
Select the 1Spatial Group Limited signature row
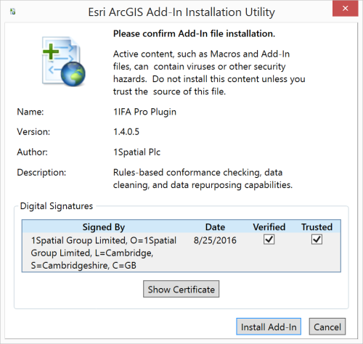click(x=181, y=253)
